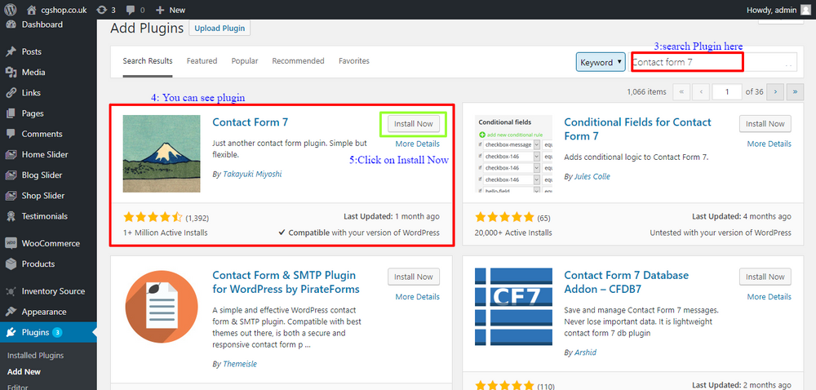Screen dimensions: 816x390
Task: Click the WooCommerce icon
Action: click(x=11, y=243)
